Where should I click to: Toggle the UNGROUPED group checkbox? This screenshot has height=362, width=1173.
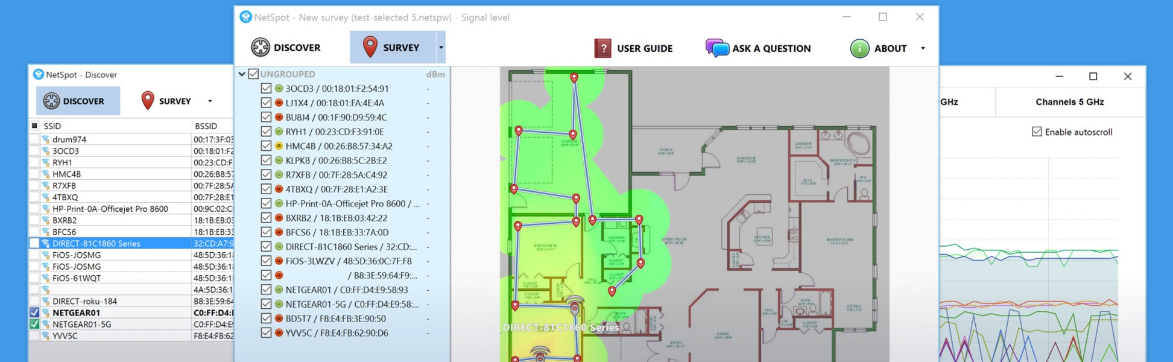click(x=253, y=74)
